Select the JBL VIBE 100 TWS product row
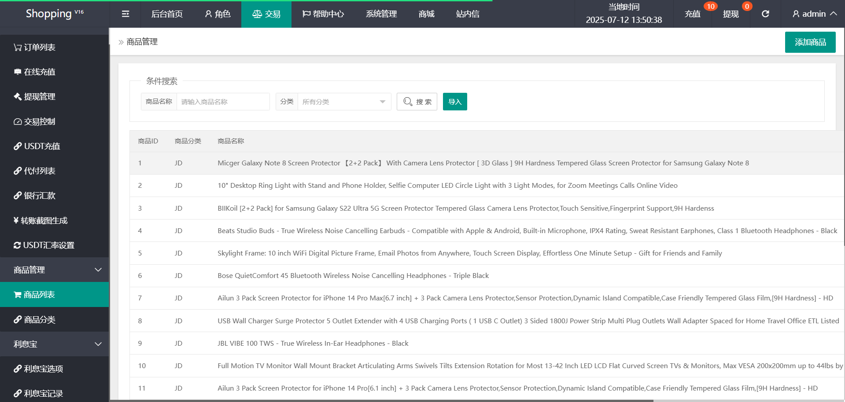 tap(487, 344)
